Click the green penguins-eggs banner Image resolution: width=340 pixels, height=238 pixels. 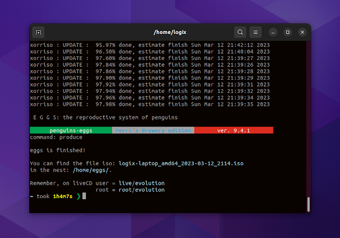coord(71,130)
